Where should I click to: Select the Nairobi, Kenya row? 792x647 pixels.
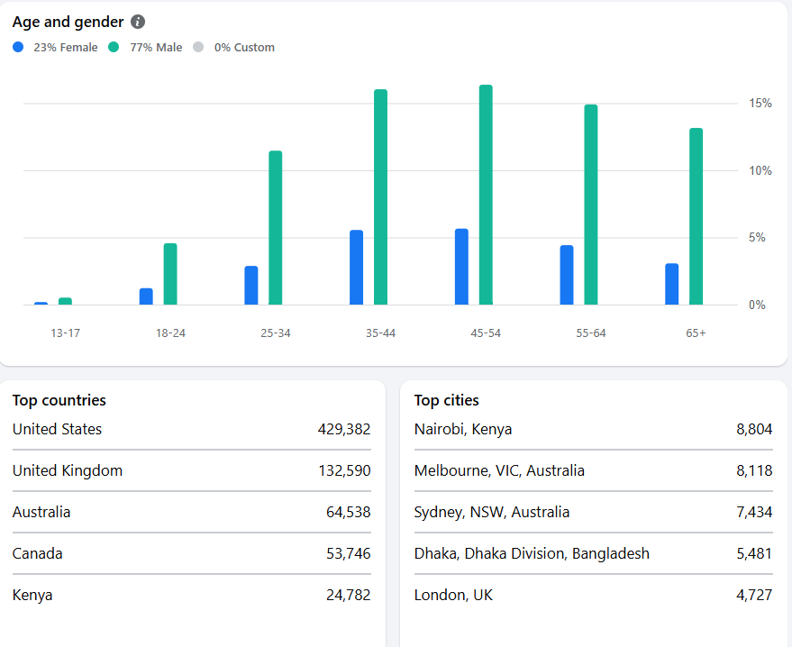[594, 429]
